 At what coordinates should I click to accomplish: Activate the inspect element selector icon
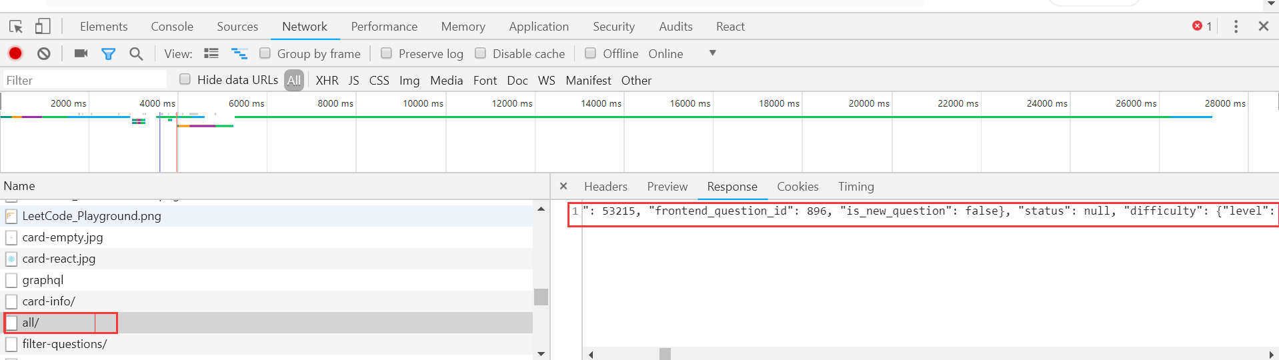16,27
